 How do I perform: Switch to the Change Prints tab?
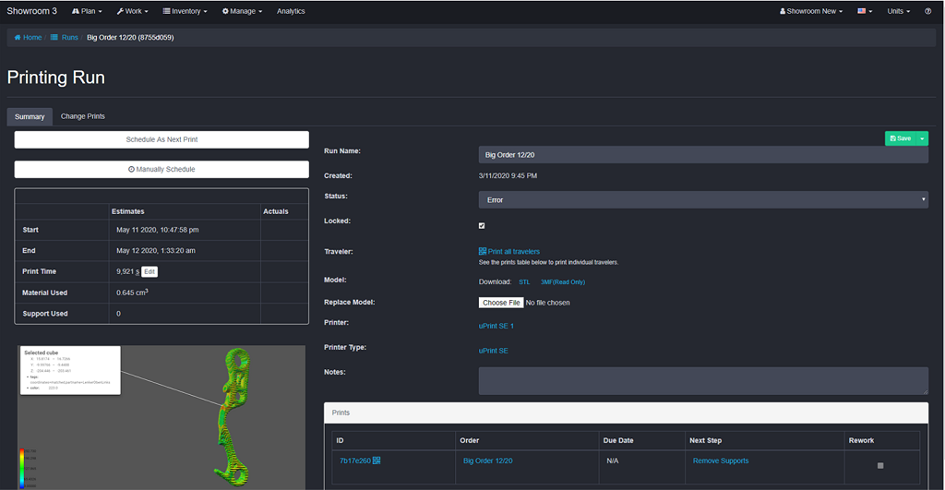click(83, 116)
